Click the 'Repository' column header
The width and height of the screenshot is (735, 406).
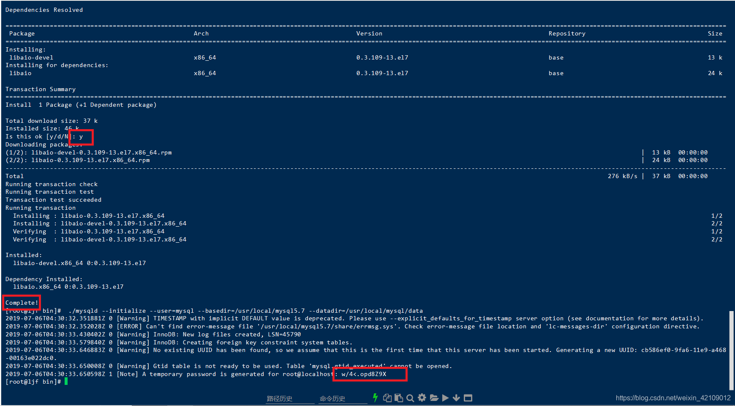click(567, 33)
